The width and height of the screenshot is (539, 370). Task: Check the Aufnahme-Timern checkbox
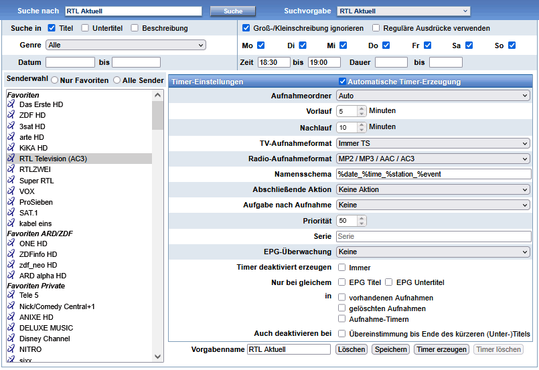pyautogui.click(x=341, y=318)
